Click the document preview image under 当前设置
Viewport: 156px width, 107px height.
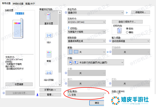18,28
